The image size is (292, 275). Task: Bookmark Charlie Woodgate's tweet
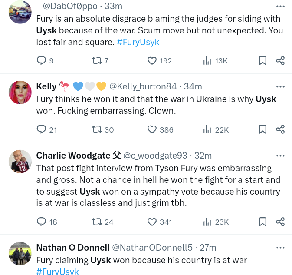point(262,222)
